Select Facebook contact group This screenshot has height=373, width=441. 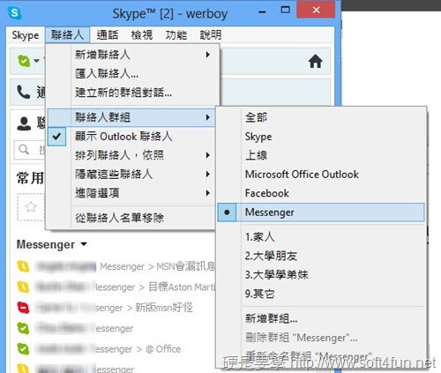pyautogui.click(x=321, y=193)
